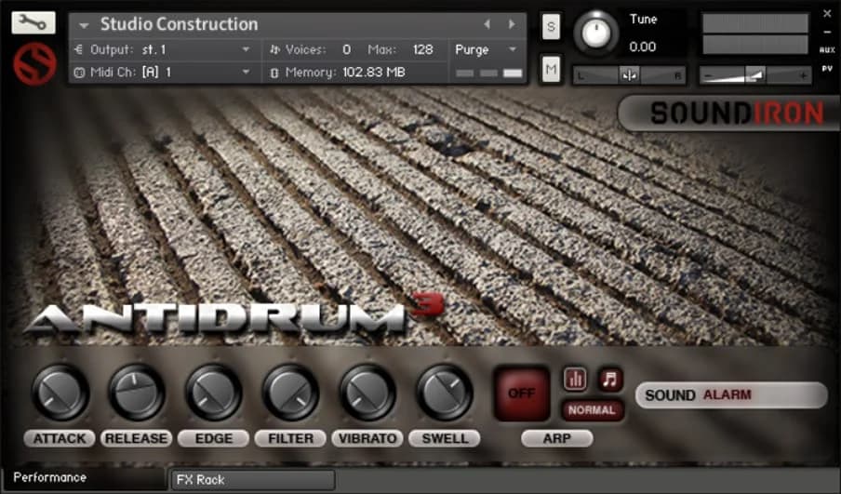Click the Voices count value 0
The image size is (841, 494).
[346, 50]
